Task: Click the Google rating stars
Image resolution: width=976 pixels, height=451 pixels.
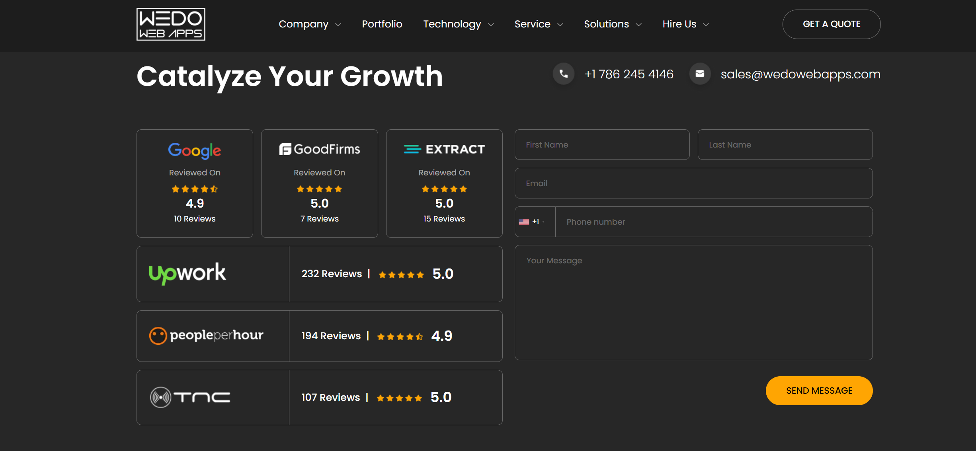Action: 195,189
